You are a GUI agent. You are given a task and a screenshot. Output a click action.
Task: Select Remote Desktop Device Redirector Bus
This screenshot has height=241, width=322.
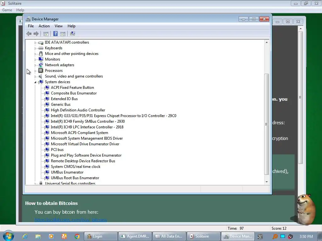coord(83,161)
